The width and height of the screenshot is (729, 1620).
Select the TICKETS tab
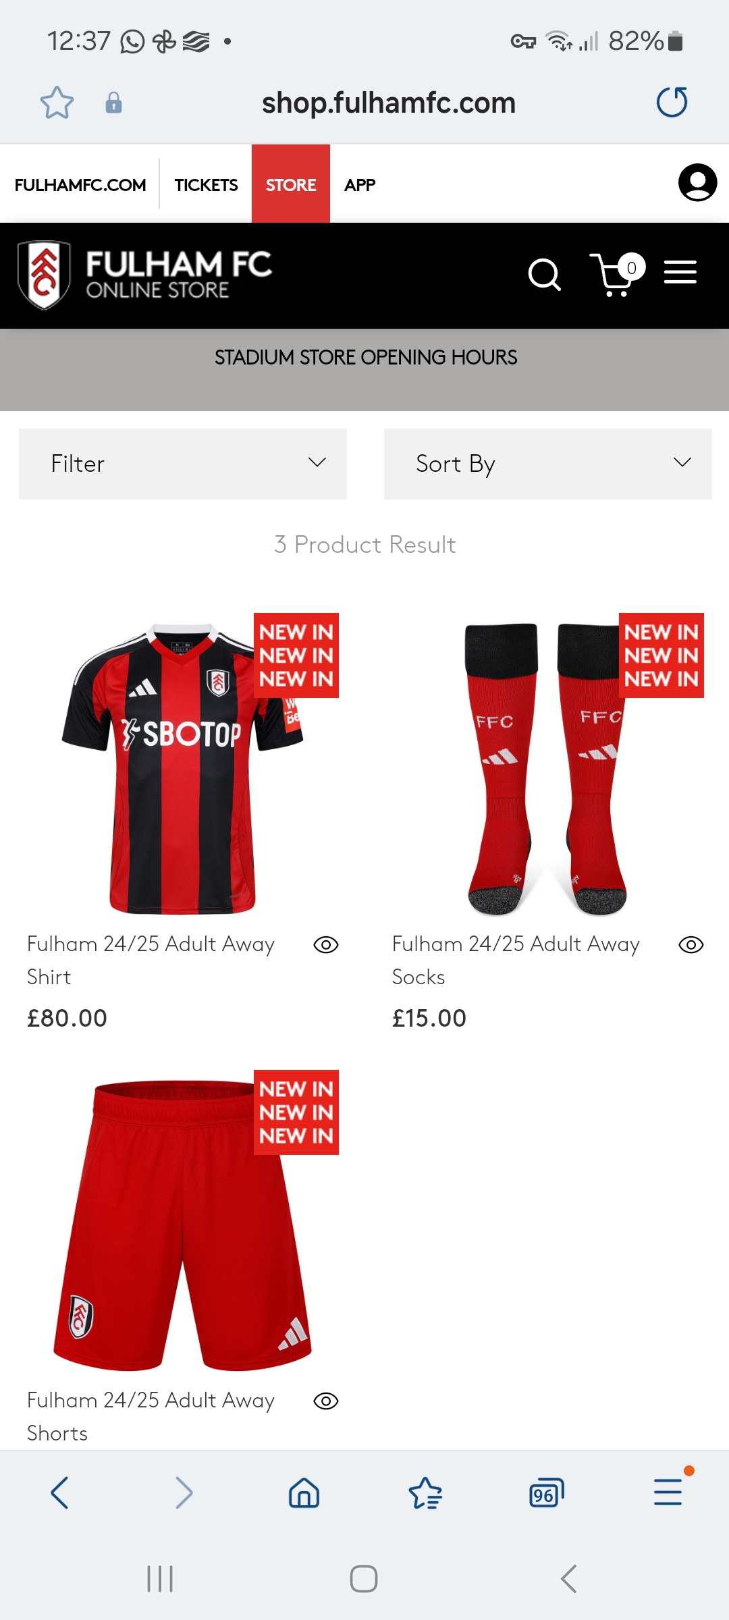point(206,184)
